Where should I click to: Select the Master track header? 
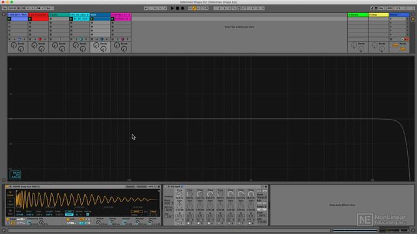pyautogui.click(x=399, y=14)
